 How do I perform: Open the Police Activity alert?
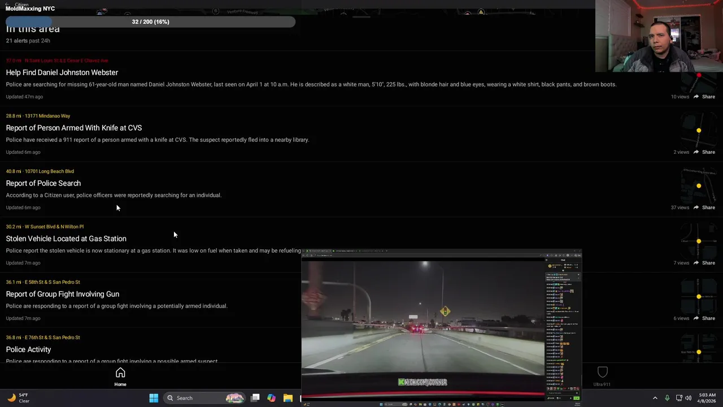click(x=28, y=349)
